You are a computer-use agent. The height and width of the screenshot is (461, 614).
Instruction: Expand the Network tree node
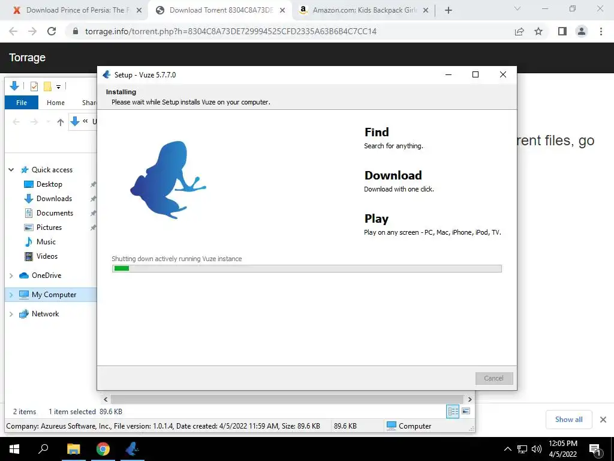tap(11, 314)
